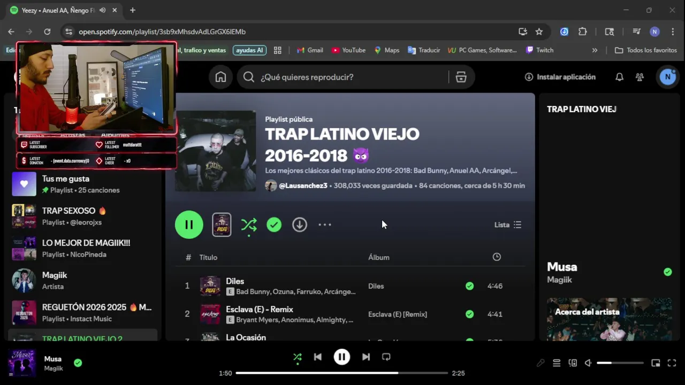Select the Diles track title
Viewport: 685px width, 385px height.
click(x=235, y=281)
